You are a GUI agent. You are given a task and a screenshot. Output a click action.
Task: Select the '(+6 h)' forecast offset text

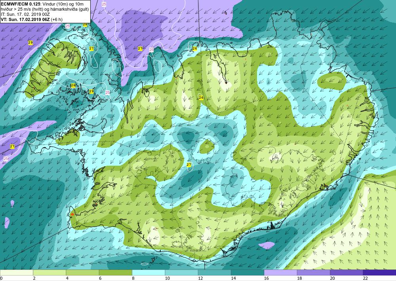tap(57, 19)
